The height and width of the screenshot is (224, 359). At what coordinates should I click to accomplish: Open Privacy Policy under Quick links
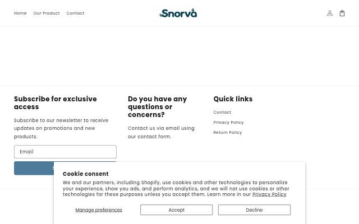(228, 122)
